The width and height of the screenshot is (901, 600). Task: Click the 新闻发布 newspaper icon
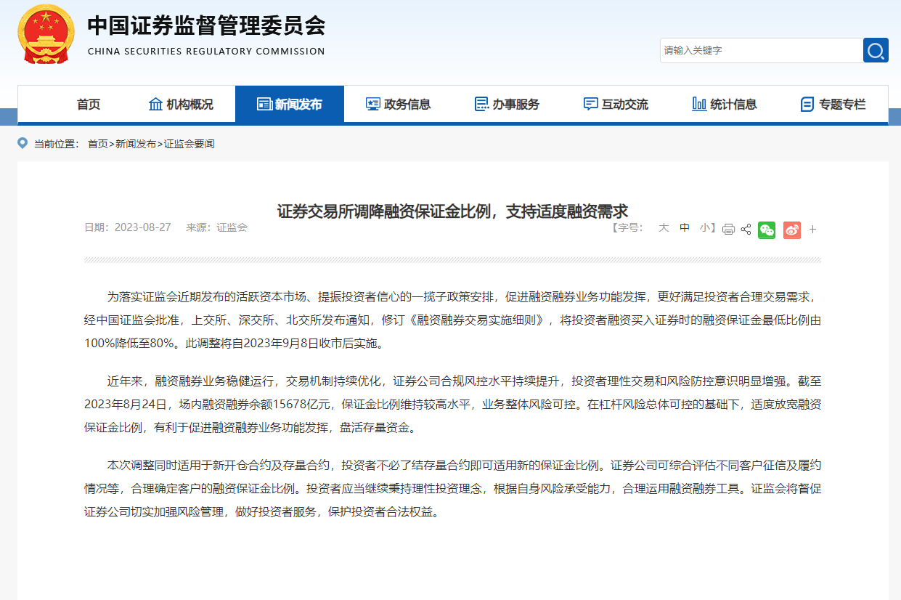(x=264, y=104)
